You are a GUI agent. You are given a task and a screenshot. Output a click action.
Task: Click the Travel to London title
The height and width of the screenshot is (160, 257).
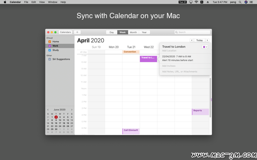click(x=174, y=47)
